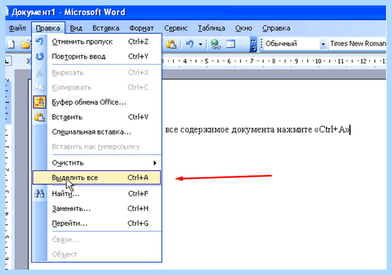This screenshot has height=275, width=392.
Task: Open the Формат menu
Action: click(x=142, y=28)
